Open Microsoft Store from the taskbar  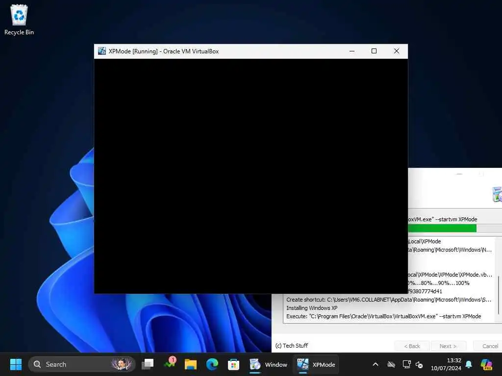click(x=233, y=364)
